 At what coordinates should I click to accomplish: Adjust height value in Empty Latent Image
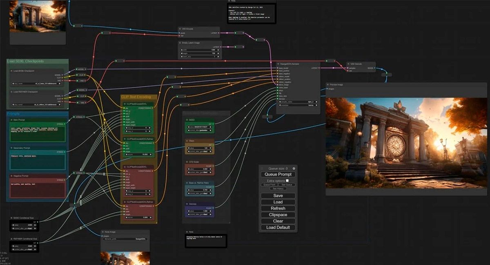[x=200, y=53]
